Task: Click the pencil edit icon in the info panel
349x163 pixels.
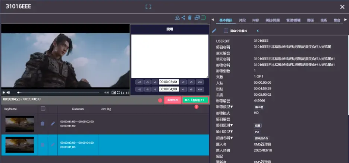Action: point(214,31)
